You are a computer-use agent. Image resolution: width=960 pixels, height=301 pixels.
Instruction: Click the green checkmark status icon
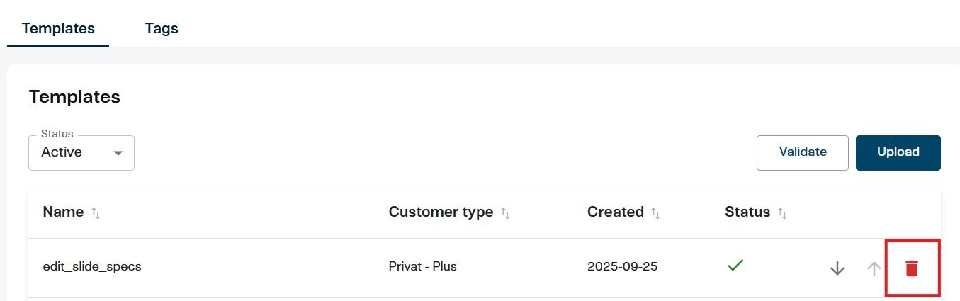(735, 266)
